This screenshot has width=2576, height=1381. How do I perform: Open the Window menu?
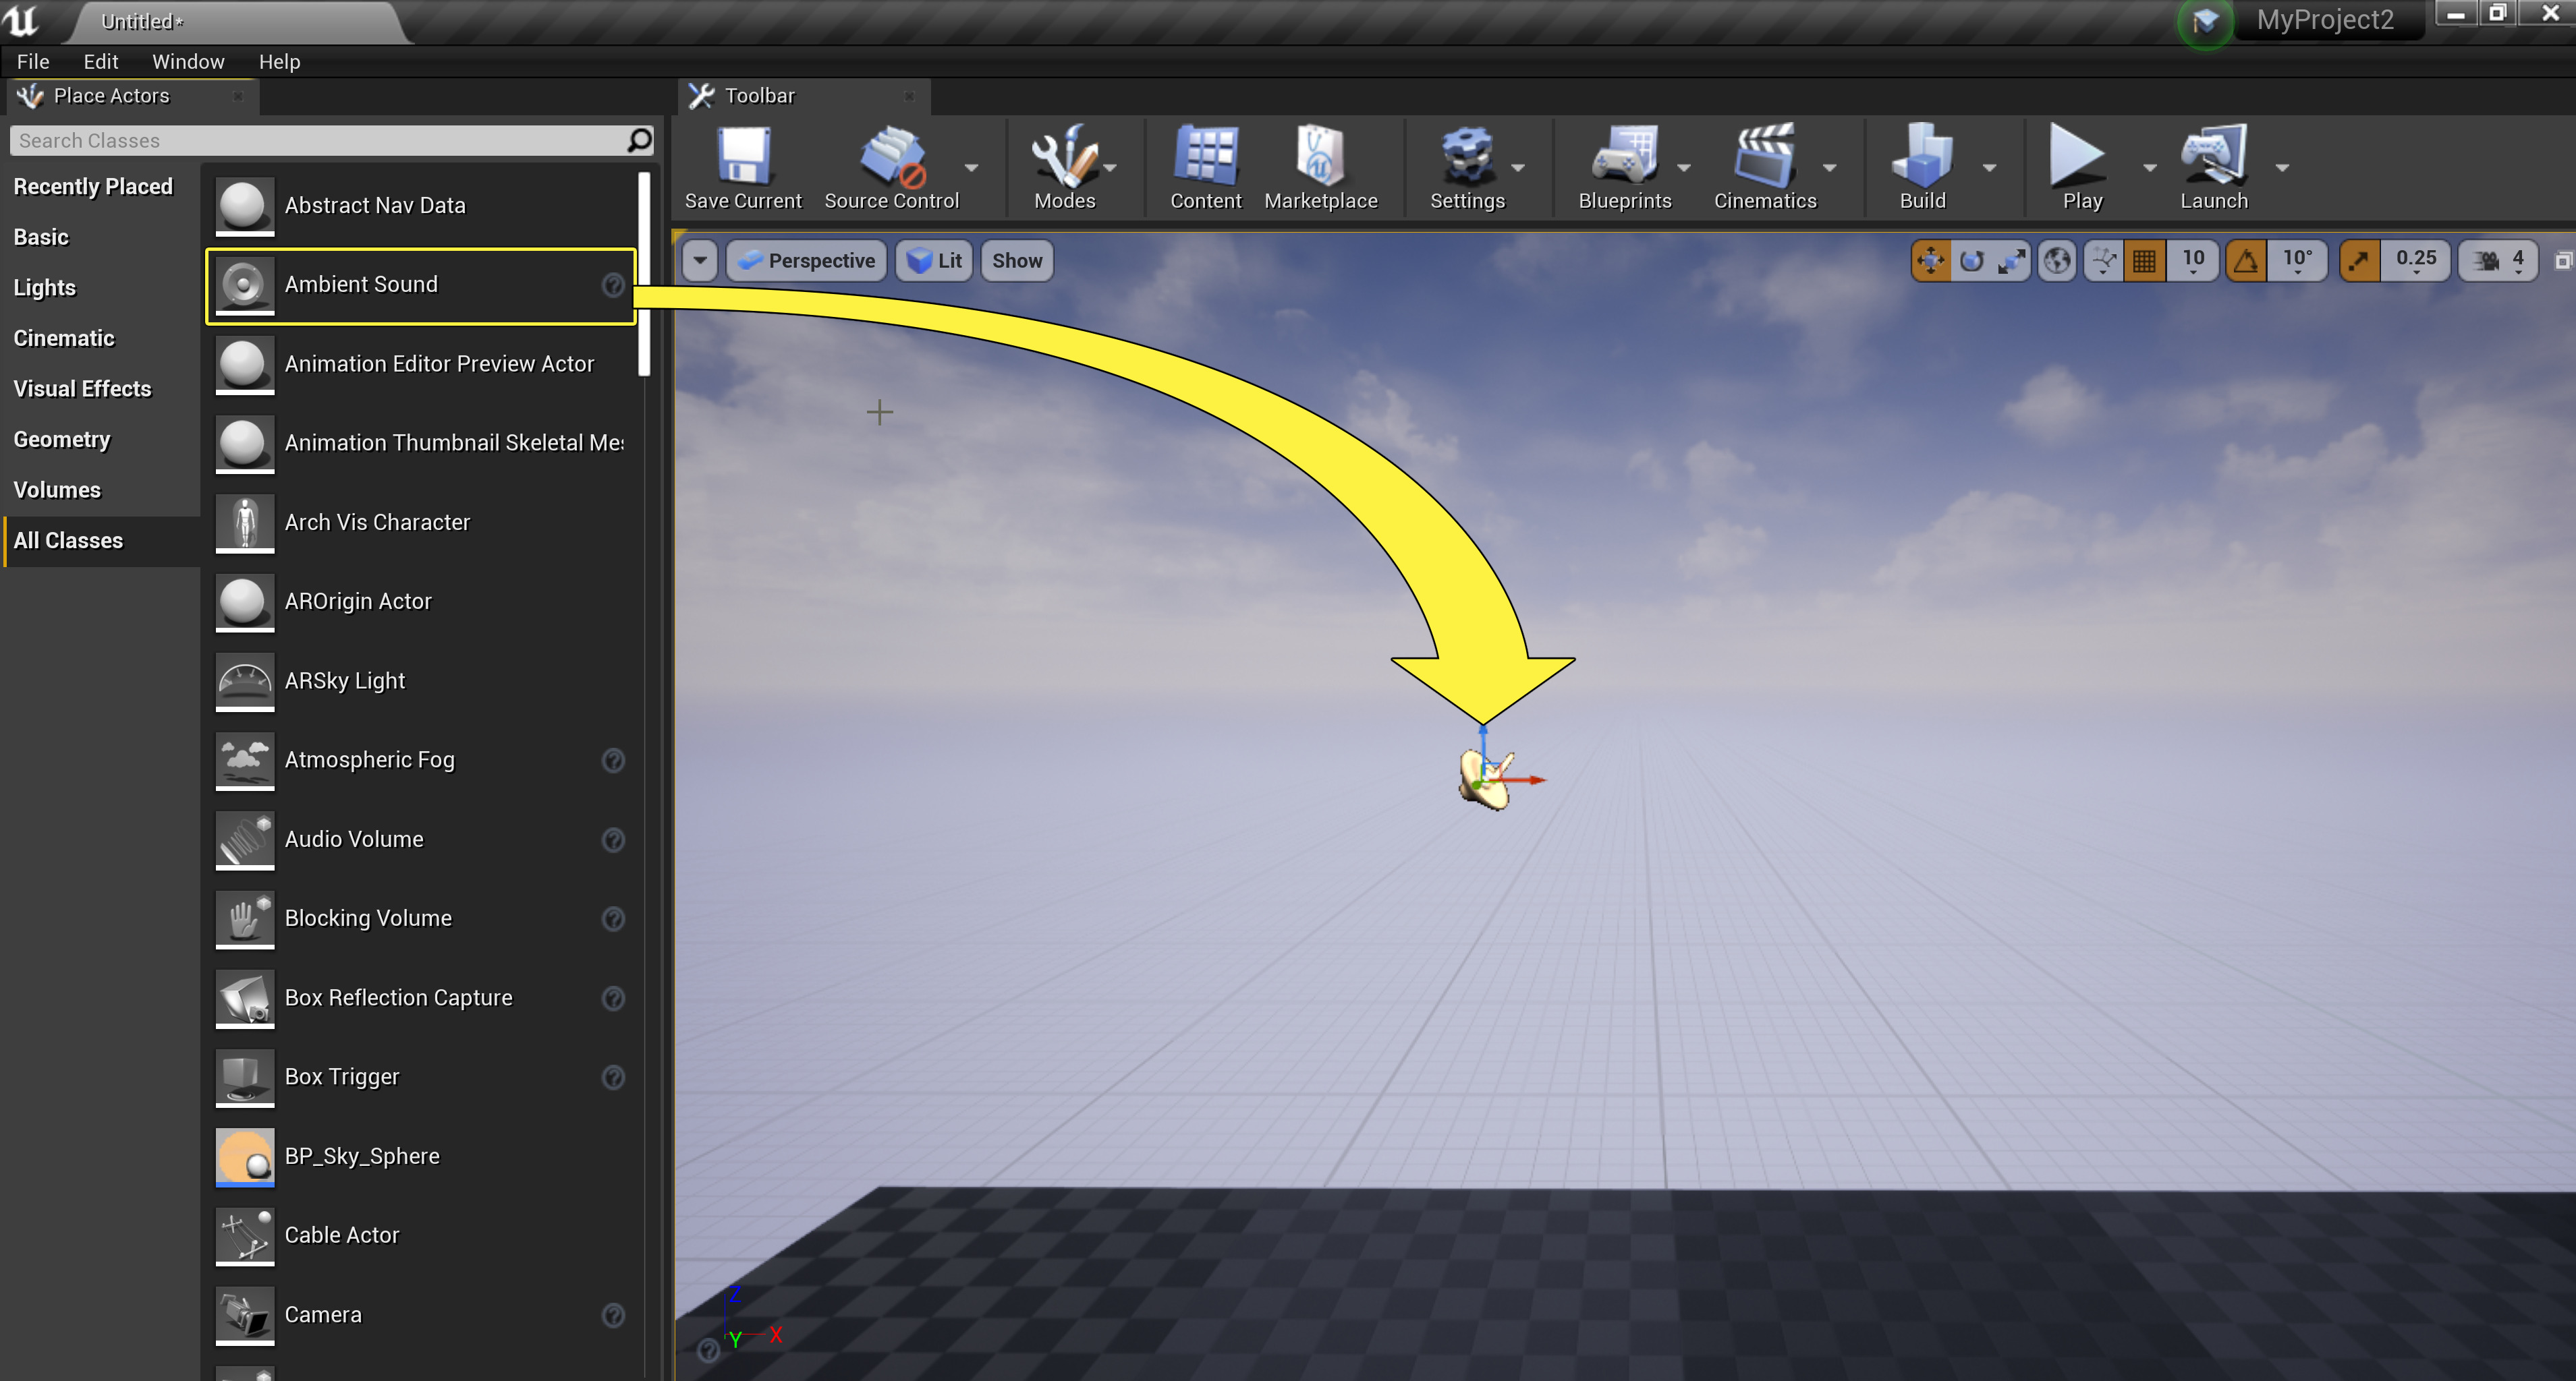(x=188, y=62)
